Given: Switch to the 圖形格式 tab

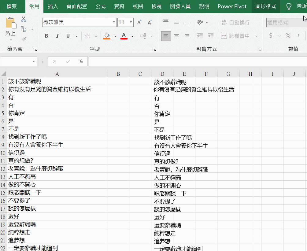Looking at the screenshot, I should coord(266,6).
